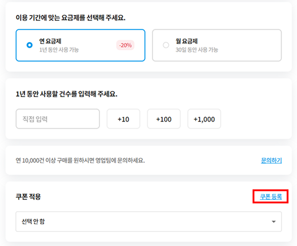Click the 월 요금제 plan title
This screenshot has width=297, height=246.
point(187,41)
